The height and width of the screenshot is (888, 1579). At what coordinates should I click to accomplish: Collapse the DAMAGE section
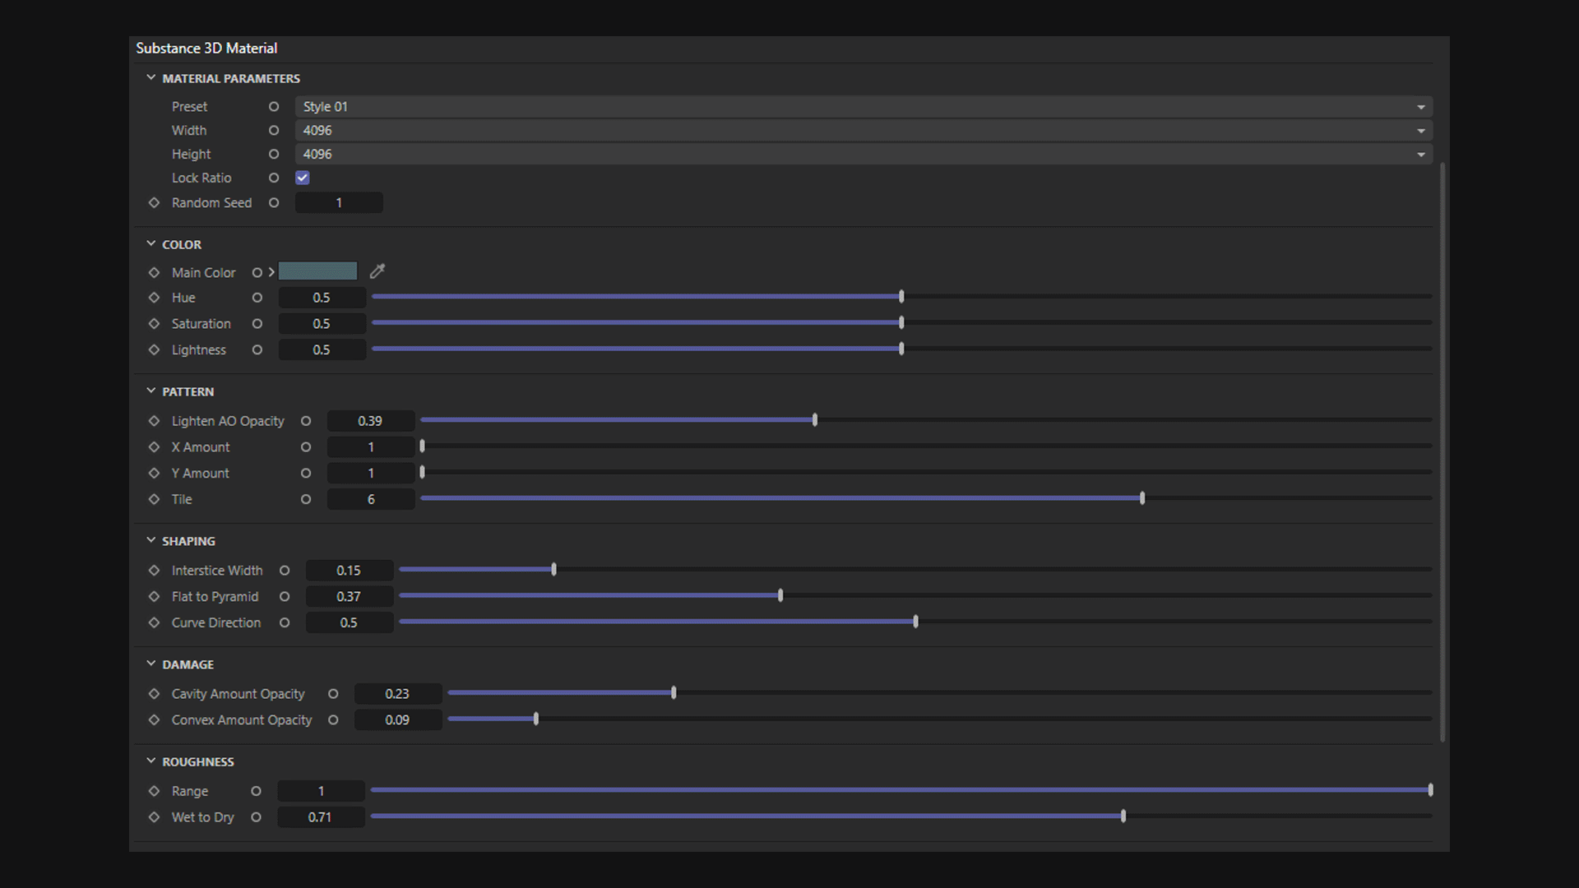pyautogui.click(x=151, y=664)
